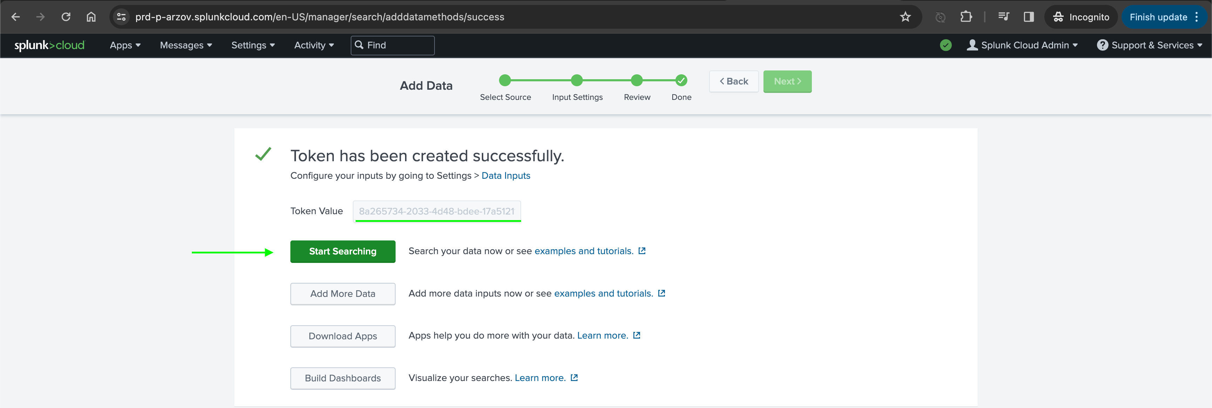
Task: Open Learn more link about visualizing searches
Action: (540, 378)
